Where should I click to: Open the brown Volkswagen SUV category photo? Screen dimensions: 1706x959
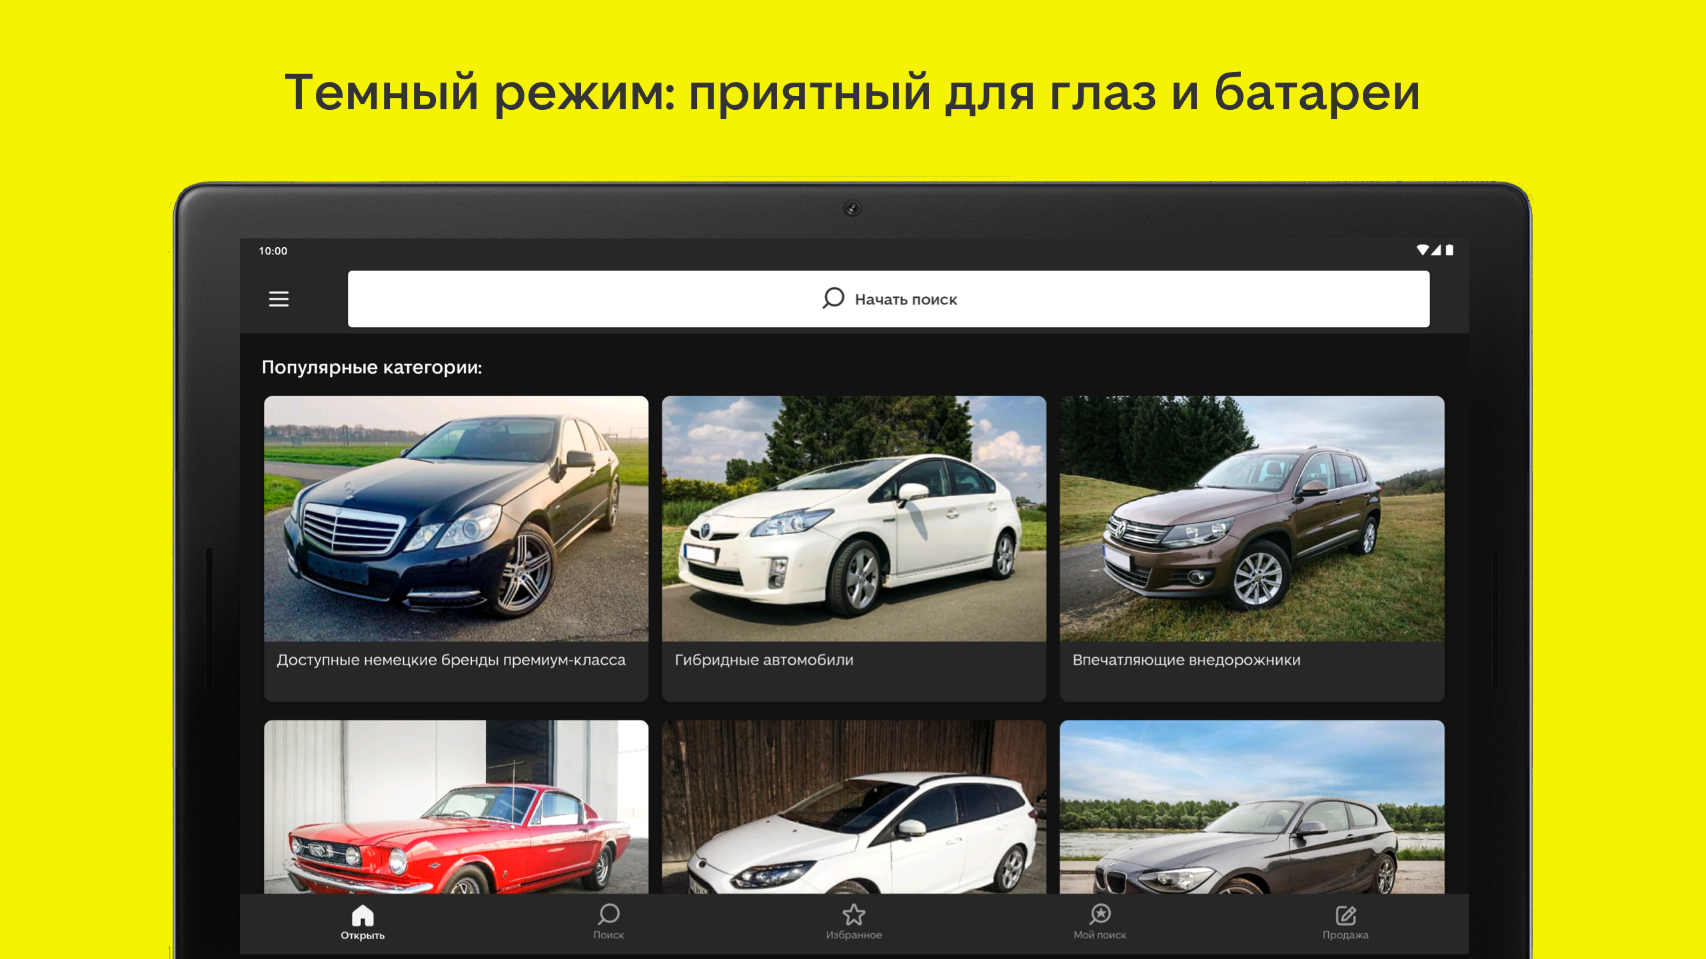(1252, 519)
